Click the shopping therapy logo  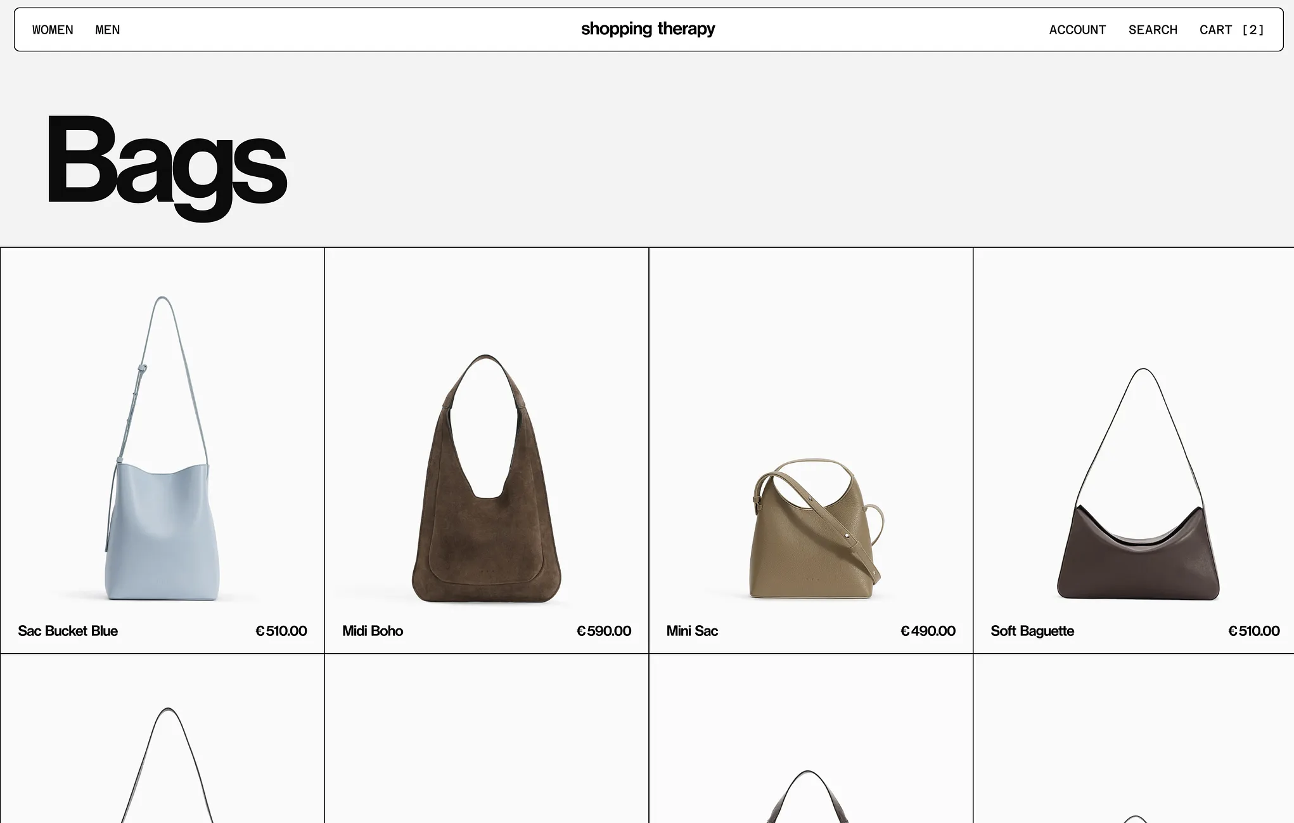pos(648,29)
